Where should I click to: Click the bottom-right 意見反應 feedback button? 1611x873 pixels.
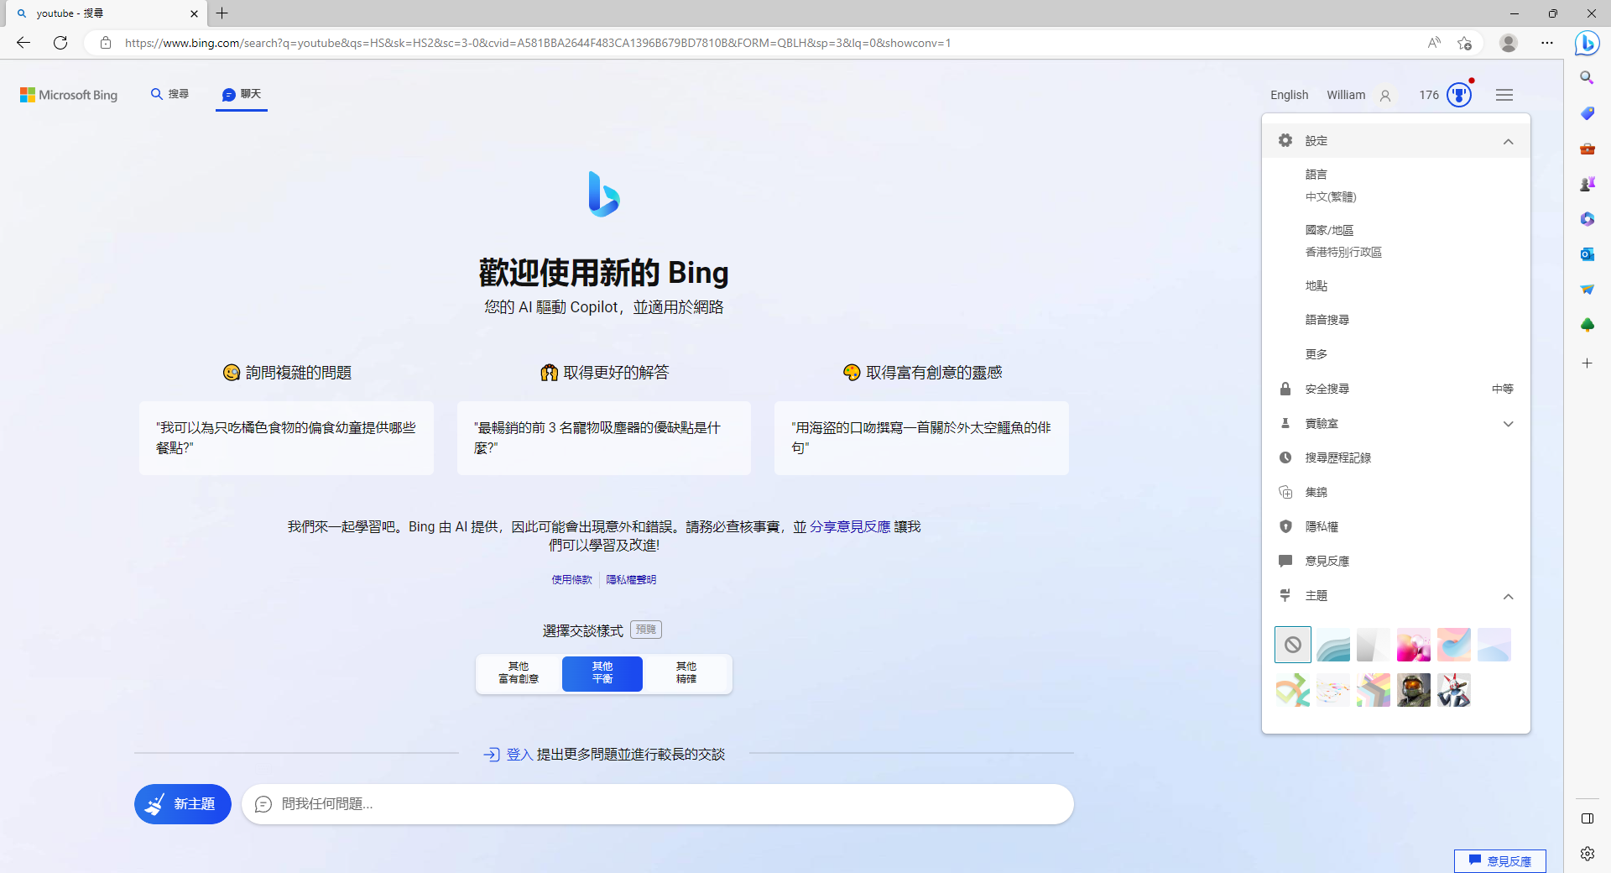click(x=1500, y=861)
